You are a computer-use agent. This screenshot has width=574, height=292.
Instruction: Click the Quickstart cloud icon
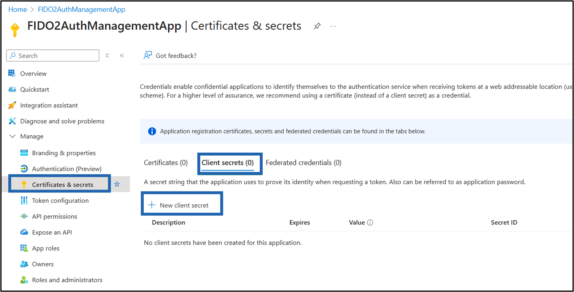(12, 89)
